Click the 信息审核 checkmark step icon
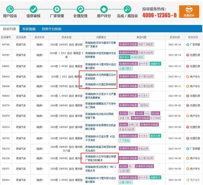The height and width of the screenshot is (185, 203). click(x=34, y=9)
